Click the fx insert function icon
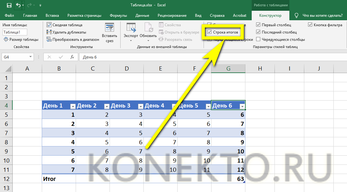The height and width of the screenshot is (192, 347). pos(72,57)
